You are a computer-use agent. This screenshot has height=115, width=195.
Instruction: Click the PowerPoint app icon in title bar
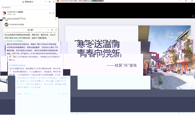point(58,1)
